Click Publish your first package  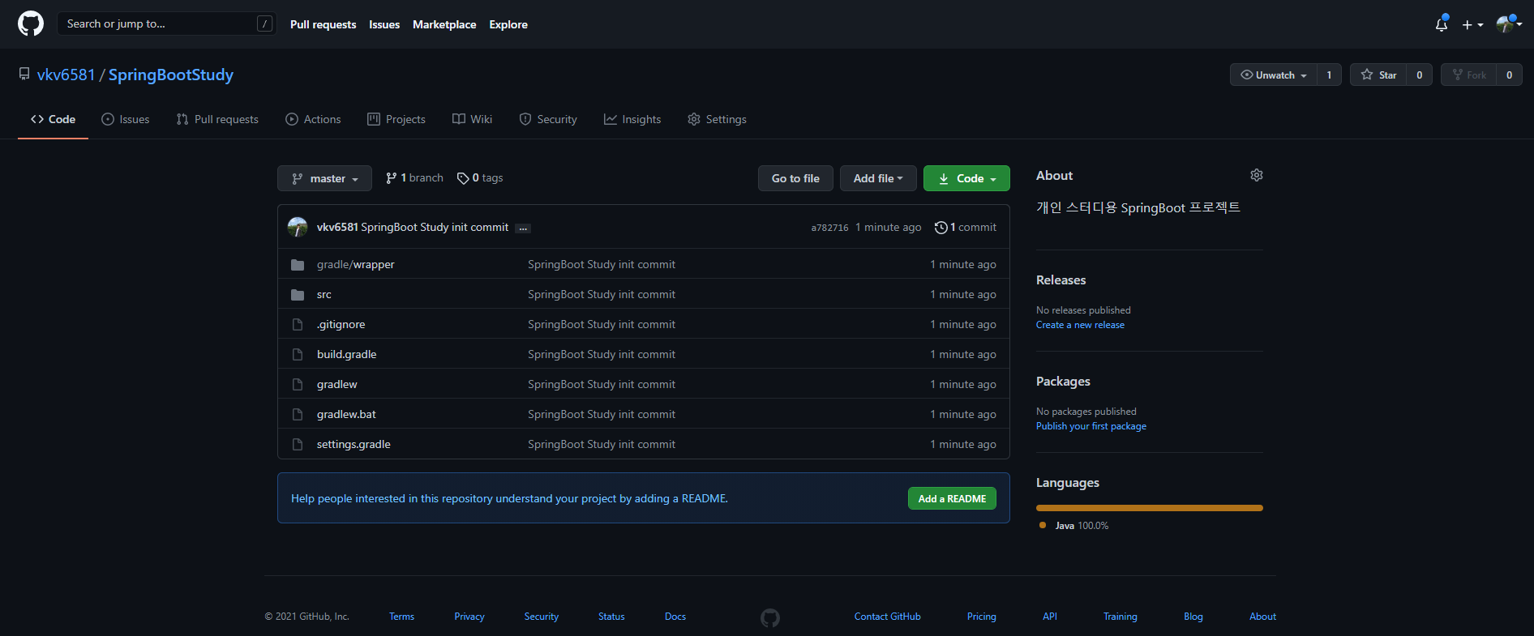point(1091,426)
